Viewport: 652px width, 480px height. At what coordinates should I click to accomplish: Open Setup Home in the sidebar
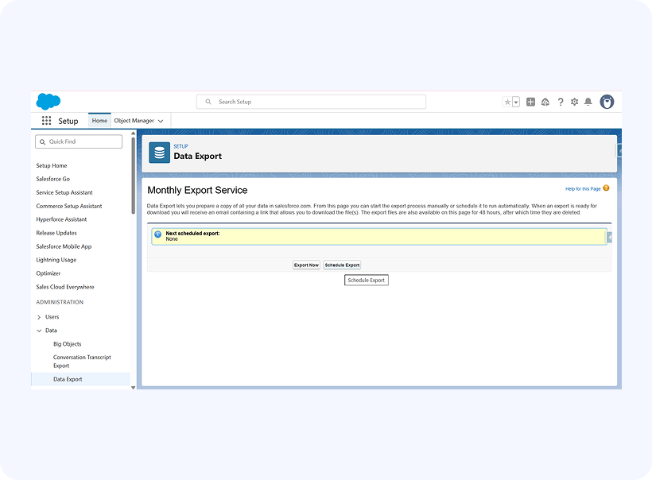[x=52, y=165]
